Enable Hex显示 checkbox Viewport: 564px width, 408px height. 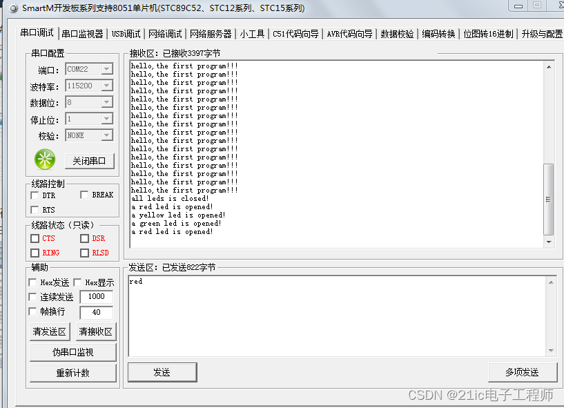[77, 282]
